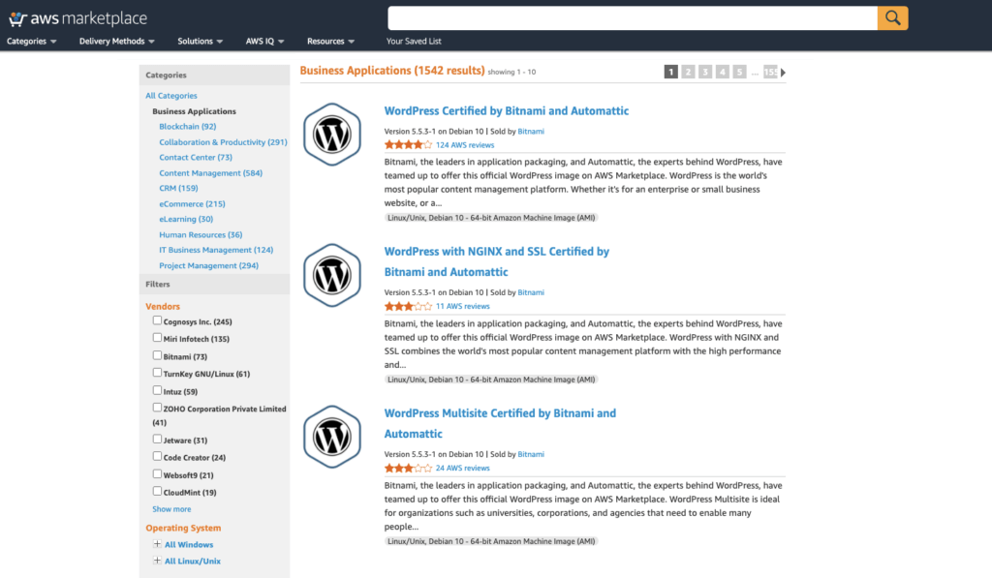
Task: Focus the marketplace search input field
Action: coord(633,18)
